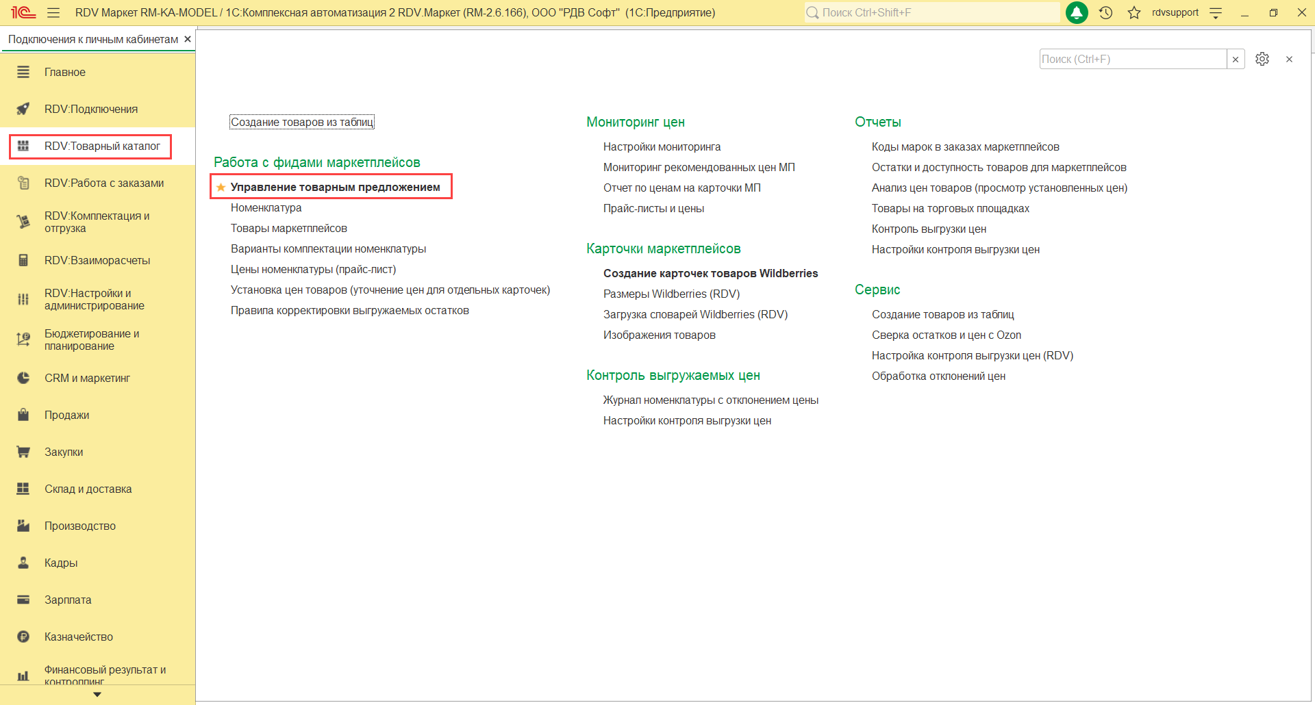Toggle favorite star for Управление товарным предложением
Image resolution: width=1315 pixels, height=705 pixels.
pos(221,187)
